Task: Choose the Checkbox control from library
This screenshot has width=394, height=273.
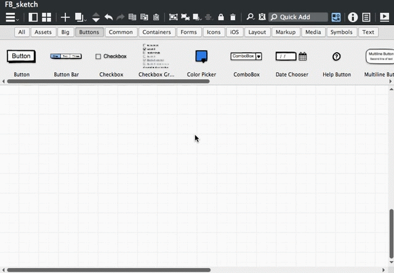Action: [111, 56]
